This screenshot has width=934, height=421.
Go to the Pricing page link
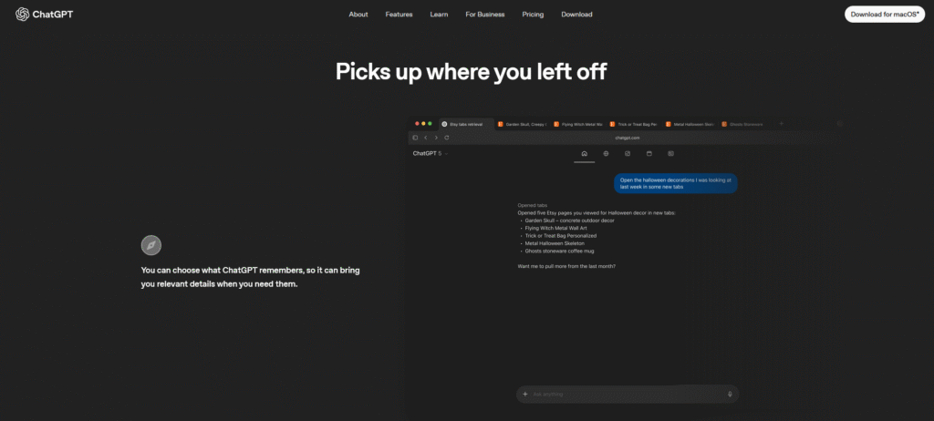pyautogui.click(x=533, y=15)
